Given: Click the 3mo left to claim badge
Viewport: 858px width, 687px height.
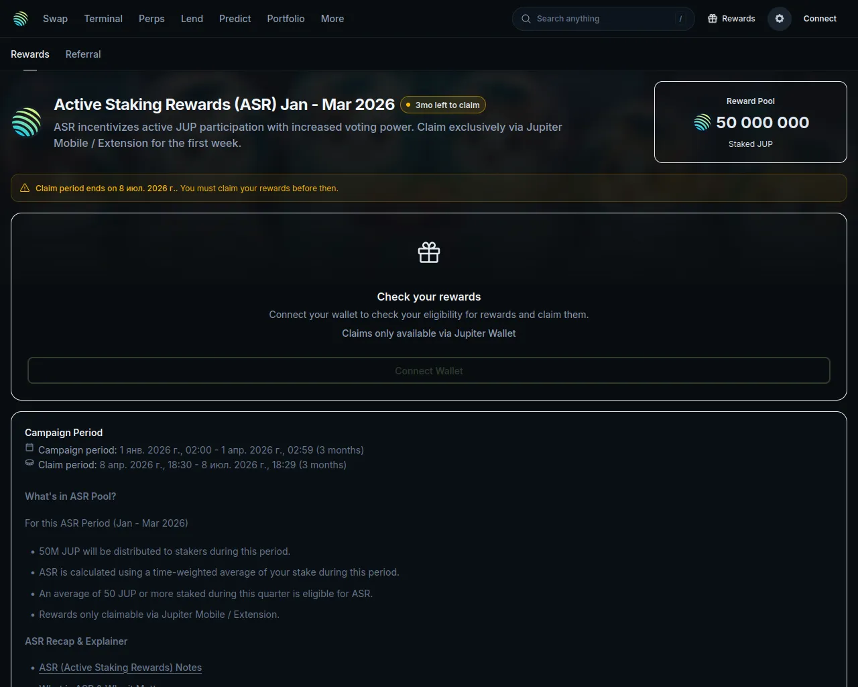Looking at the screenshot, I should pos(443,105).
